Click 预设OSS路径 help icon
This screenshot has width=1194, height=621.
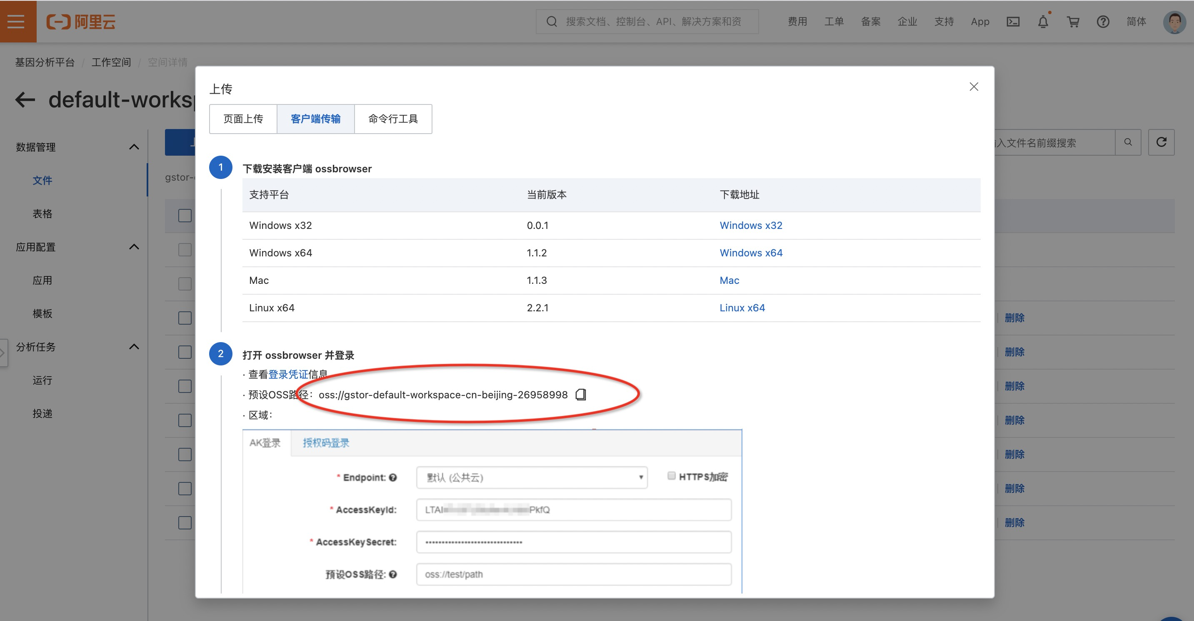click(393, 574)
